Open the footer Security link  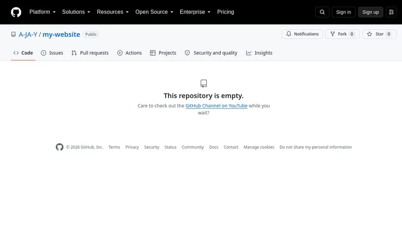(x=152, y=147)
